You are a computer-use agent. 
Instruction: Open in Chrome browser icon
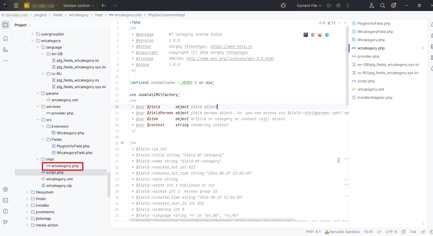313,35
